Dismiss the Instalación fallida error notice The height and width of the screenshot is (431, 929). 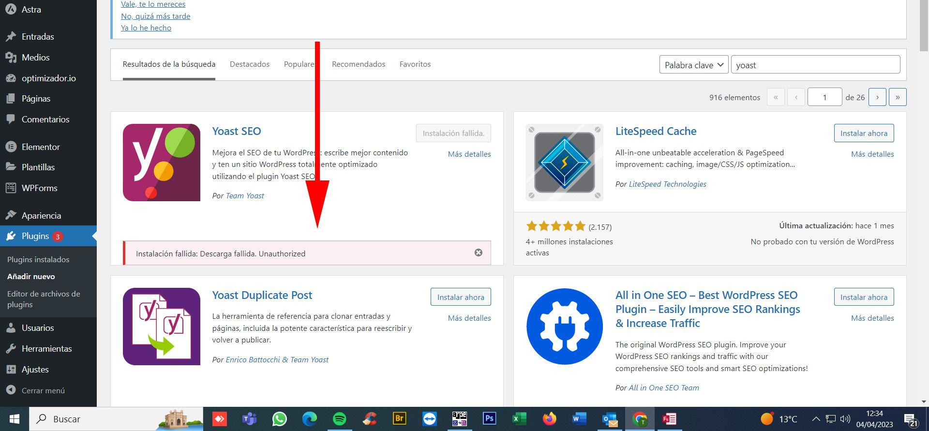478,253
